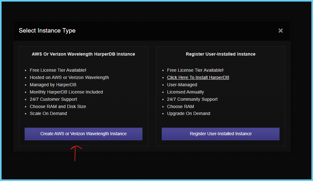Click Managed by HarperDB bullet
The image size is (313, 181).
click(53, 85)
